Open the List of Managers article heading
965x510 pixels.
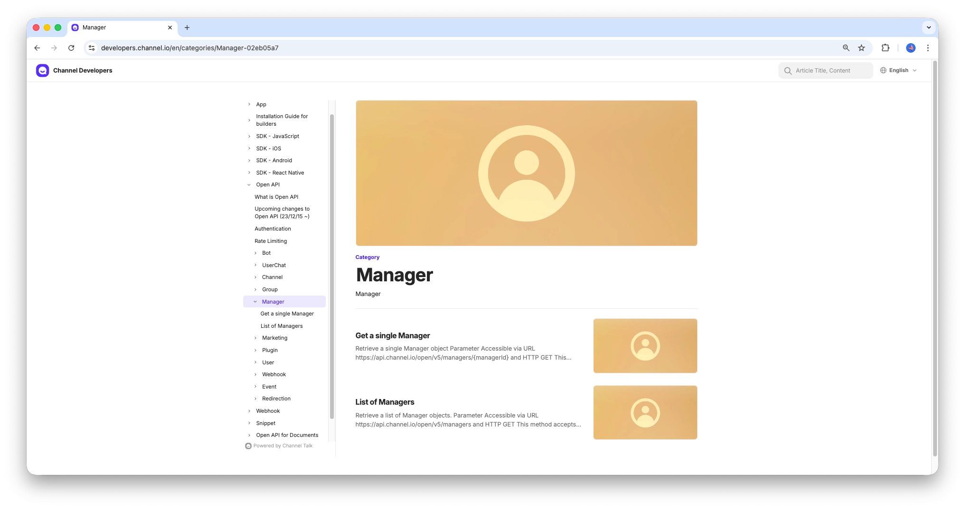(385, 402)
